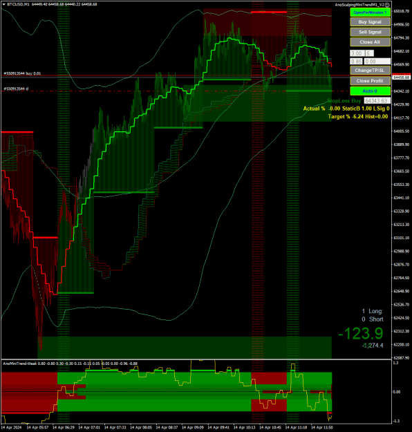This screenshot has height=432, width=412.
Task: Click the -1.3 indicator scale label
Action: click(x=395, y=421)
